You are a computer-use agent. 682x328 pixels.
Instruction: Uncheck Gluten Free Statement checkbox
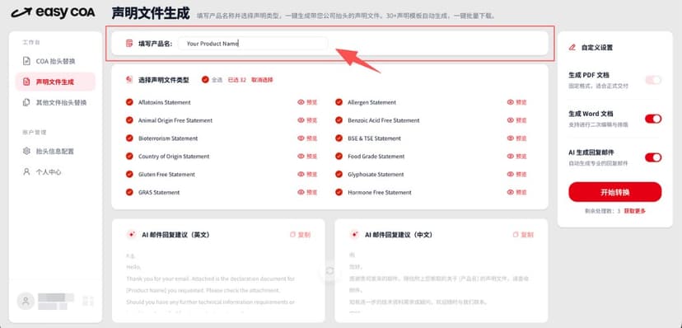pyautogui.click(x=129, y=174)
